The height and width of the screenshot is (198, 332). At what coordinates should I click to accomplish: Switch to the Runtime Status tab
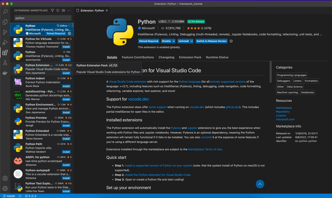(217, 57)
